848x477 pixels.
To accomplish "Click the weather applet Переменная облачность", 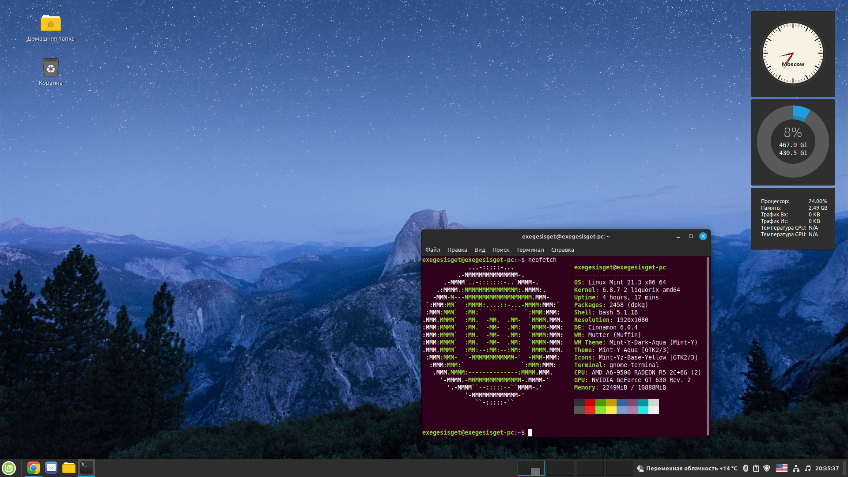I will click(687, 468).
